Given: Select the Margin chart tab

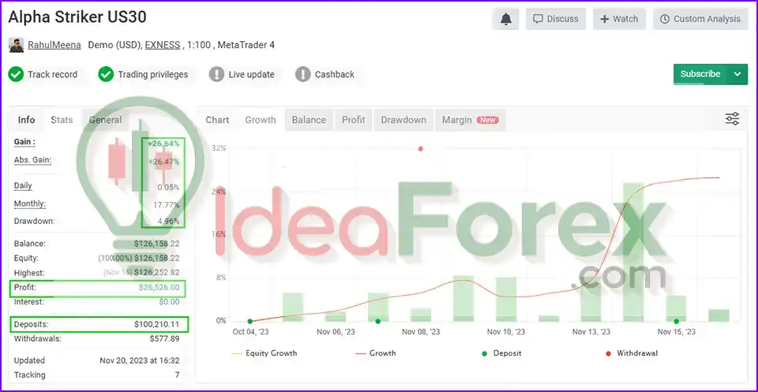Looking at the screenshot, I should click(470, 120).
